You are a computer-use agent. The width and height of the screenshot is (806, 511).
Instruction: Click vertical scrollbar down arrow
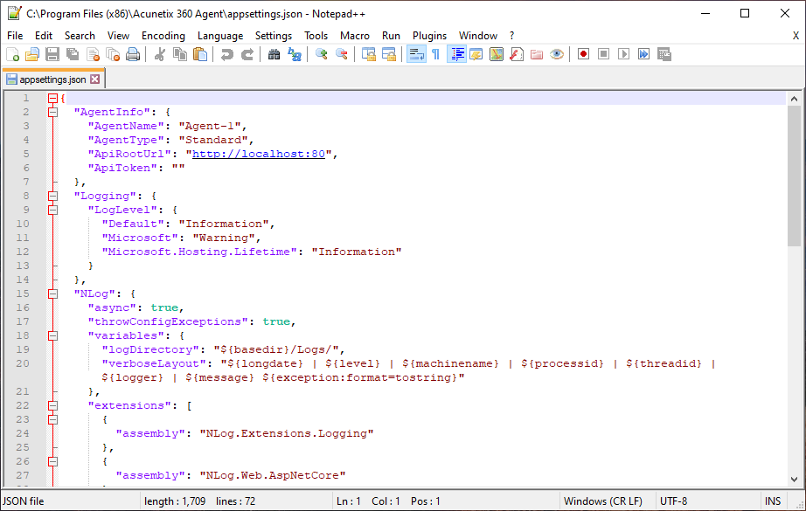(794, 480)
